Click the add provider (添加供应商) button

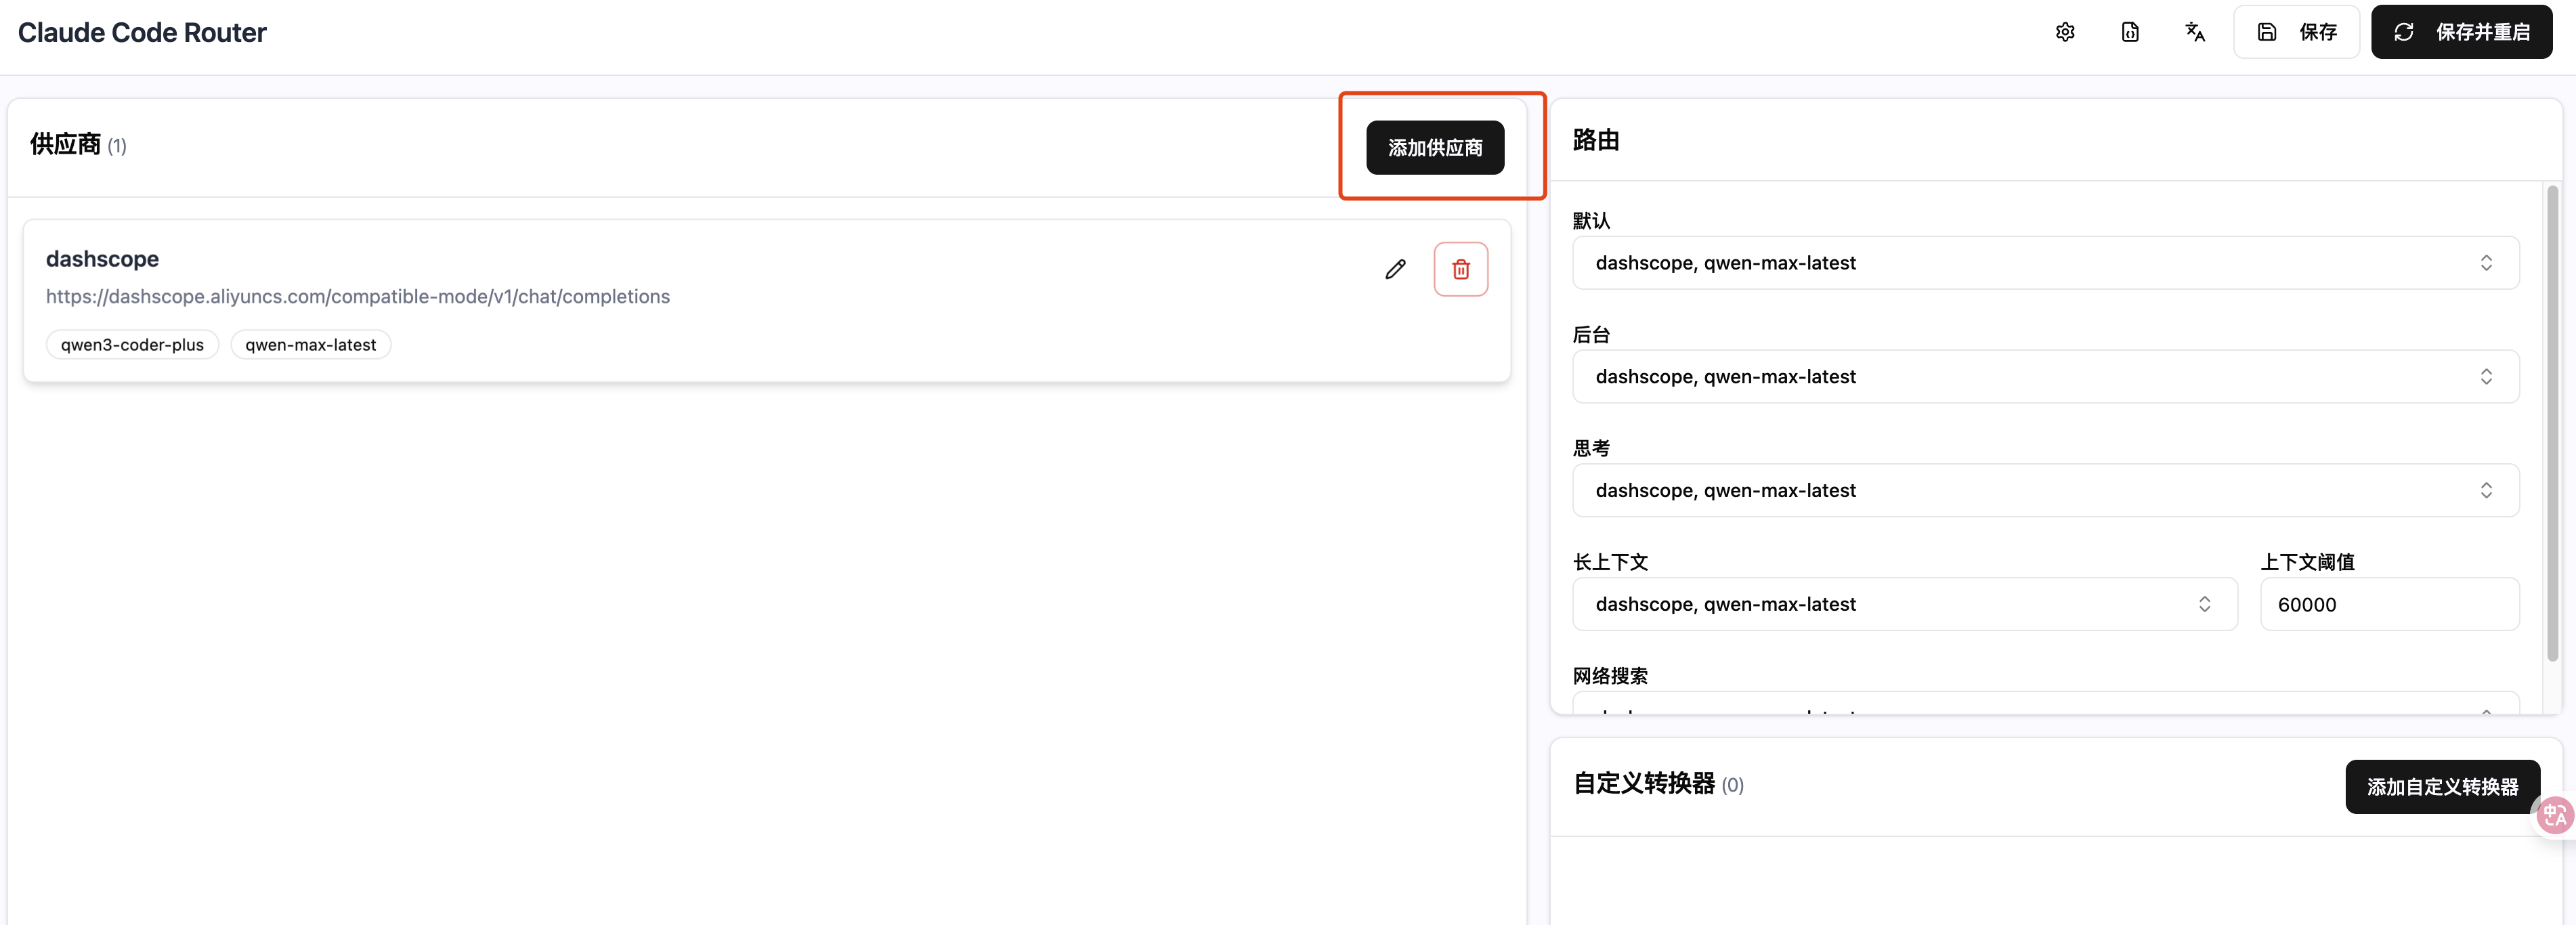(1434, 148)
